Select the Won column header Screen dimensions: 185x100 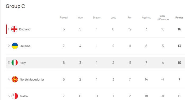(80, 17)
